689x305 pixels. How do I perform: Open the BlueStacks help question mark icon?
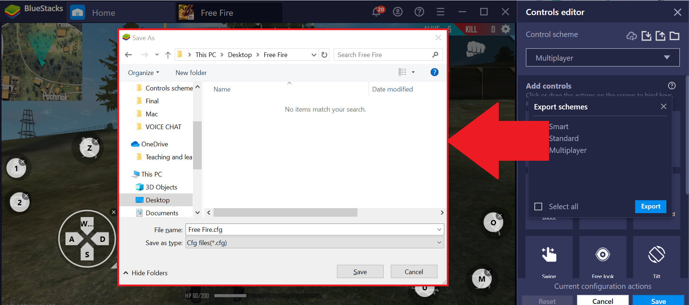coord(419,12)
